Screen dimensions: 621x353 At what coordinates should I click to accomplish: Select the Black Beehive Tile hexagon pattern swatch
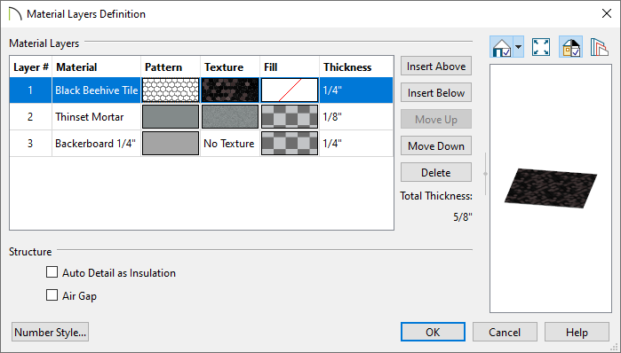pos(171,90)
